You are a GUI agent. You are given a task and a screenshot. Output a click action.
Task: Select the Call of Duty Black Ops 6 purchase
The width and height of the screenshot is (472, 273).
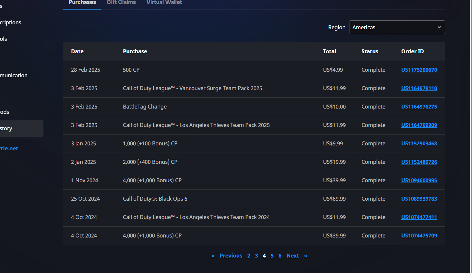pos(155,199)
